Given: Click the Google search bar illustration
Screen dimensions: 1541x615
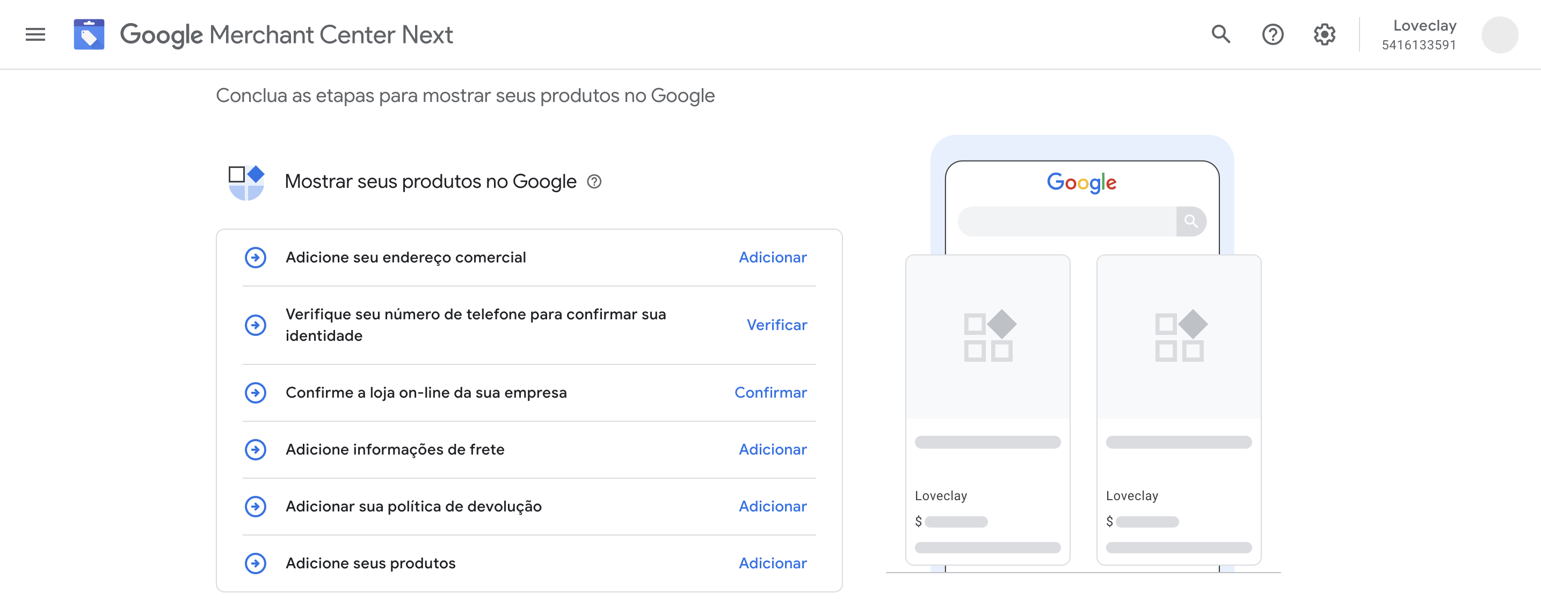Looking at the screenshot, I should [x=1068, y=222].
